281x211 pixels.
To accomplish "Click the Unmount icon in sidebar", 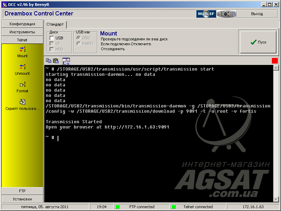I will pos(22,67).
